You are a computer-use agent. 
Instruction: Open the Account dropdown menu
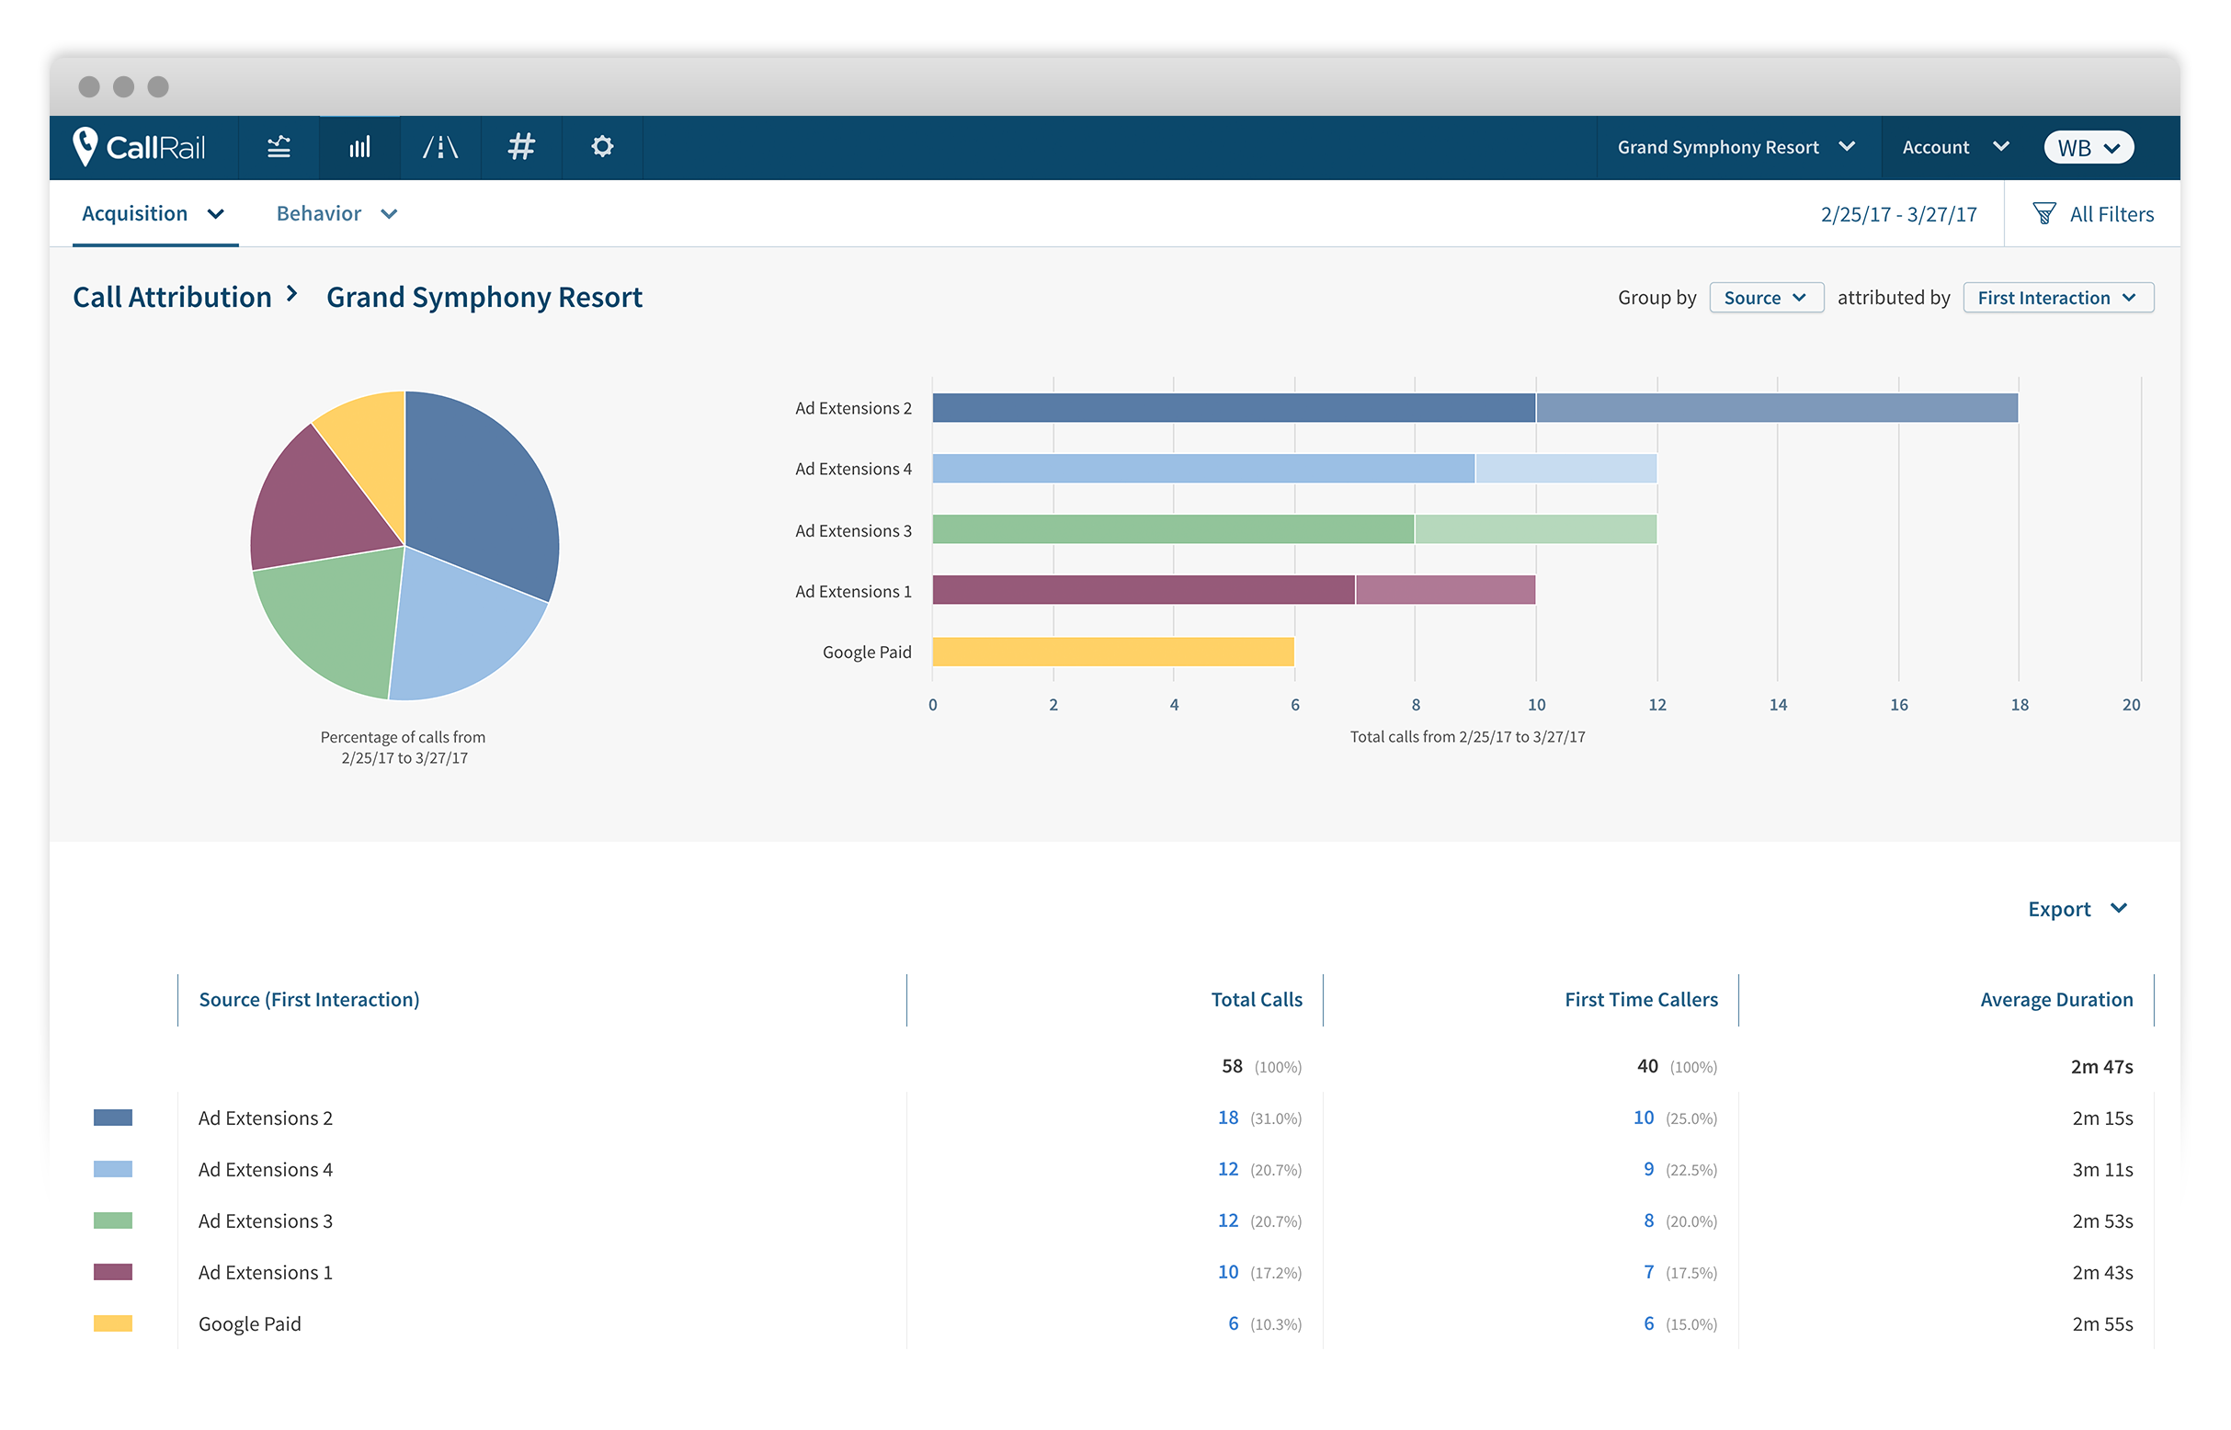pos(1954,147)
